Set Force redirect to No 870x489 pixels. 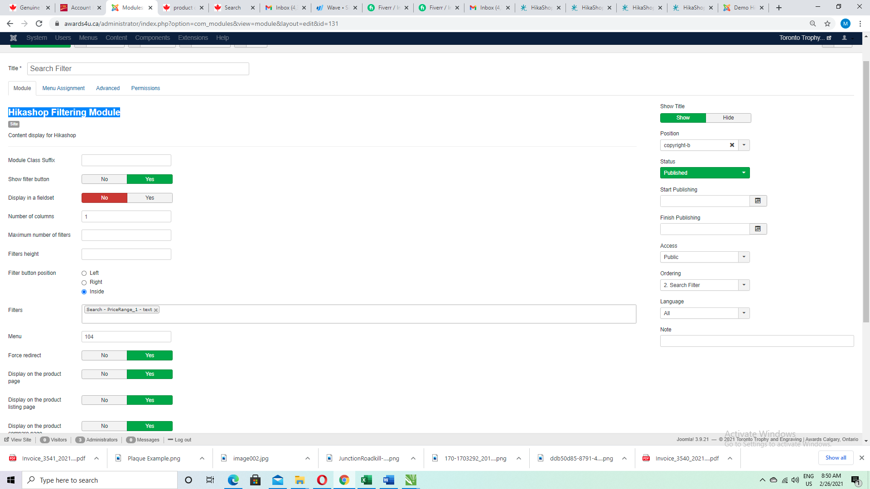pos(104,355)
